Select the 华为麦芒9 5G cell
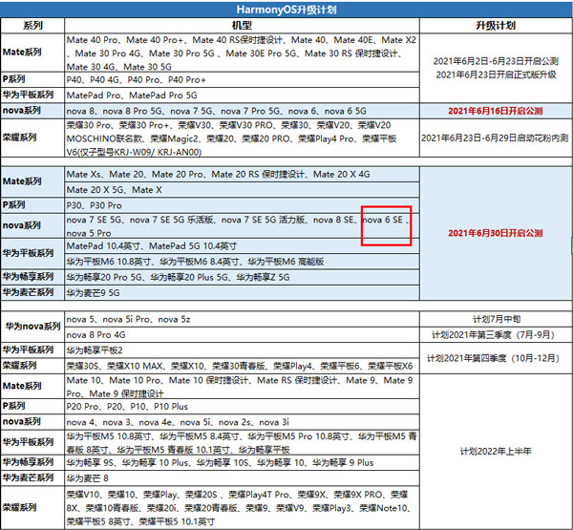The height and width of the screenshot is (530, 573). pyautogui.click(x=242, y=292)
